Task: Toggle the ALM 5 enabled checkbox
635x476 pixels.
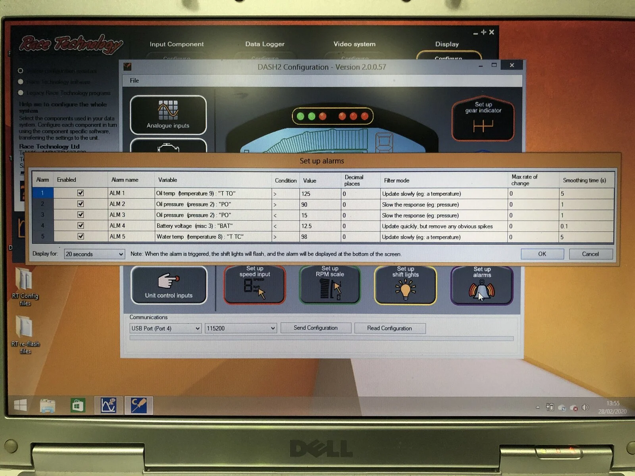Action: click(81, 236)
